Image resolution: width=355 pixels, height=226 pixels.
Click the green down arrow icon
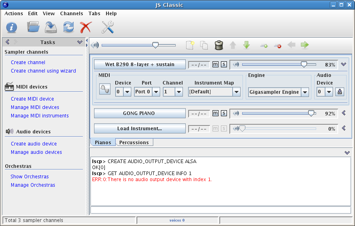(247, 45)
